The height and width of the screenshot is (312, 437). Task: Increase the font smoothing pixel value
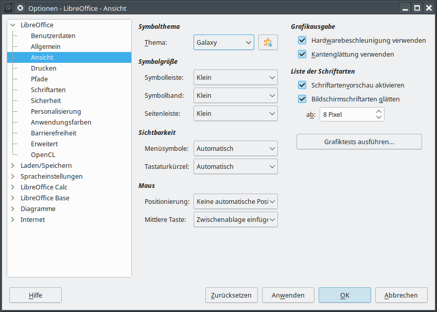378,112
